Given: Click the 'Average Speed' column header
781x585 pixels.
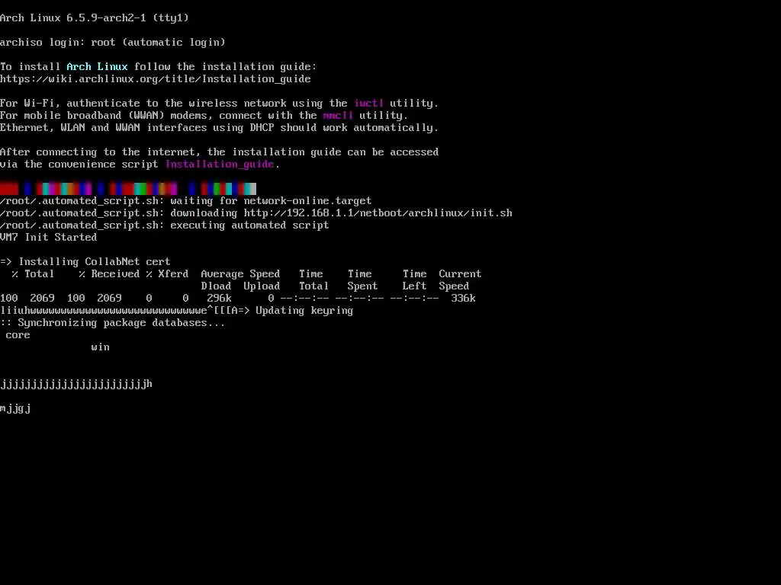Looking at the screenshot, I should (240, 273).
